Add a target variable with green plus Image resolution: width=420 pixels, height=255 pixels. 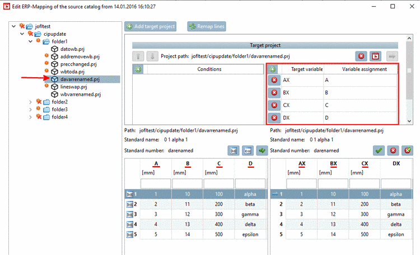tap(272, 69)
